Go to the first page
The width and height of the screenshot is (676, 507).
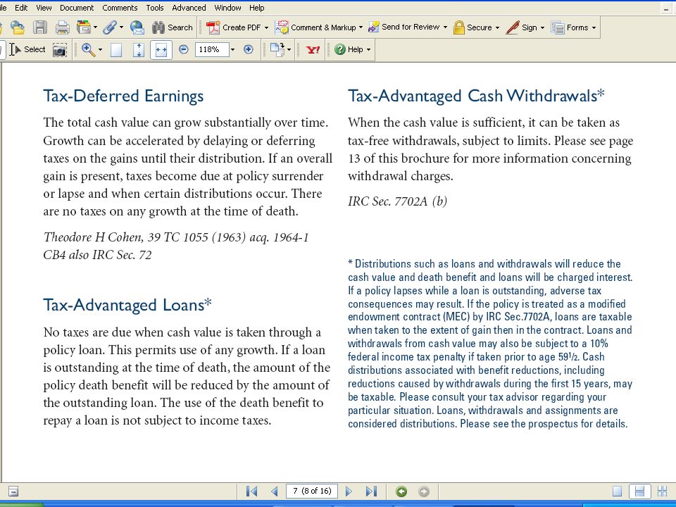[252, 491]
